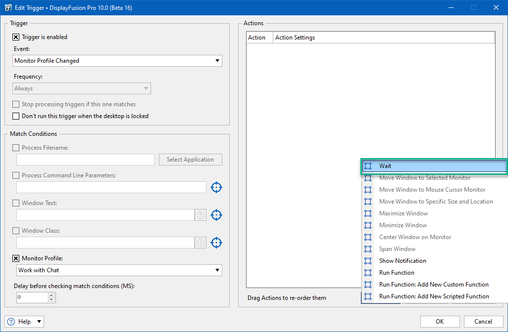Click the Process Filename text field
Image resolution: width=508 pixels, height=332 pixels.
(86, 160)
